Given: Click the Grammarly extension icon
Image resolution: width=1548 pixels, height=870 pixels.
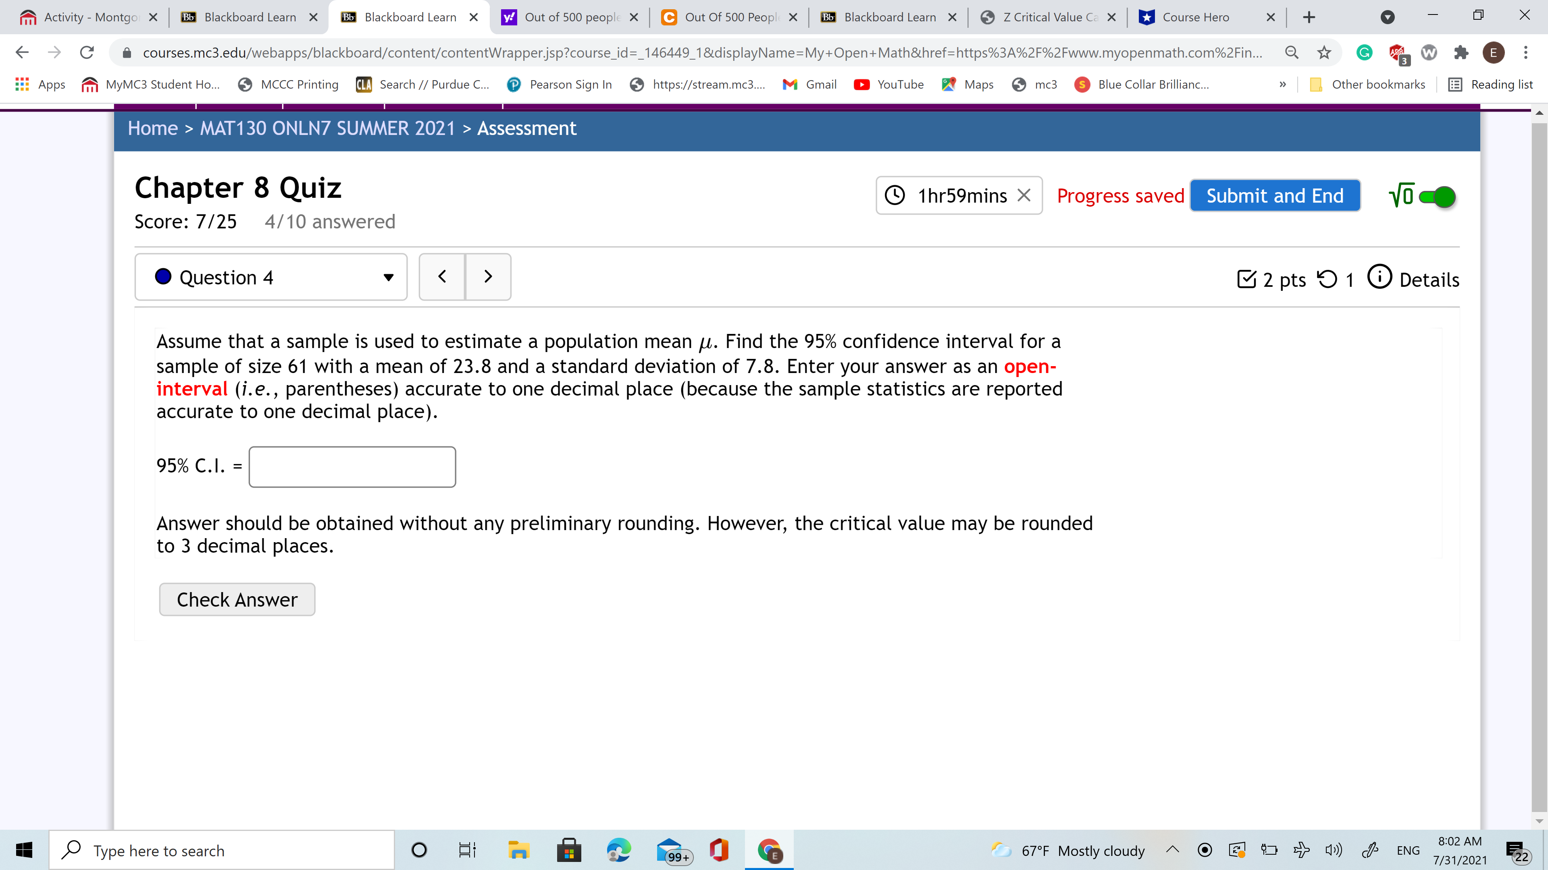Looking at the screenshot, I should coord(1364,53).
